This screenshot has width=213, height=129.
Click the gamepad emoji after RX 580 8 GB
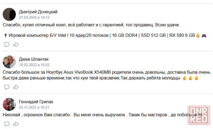[204, 36]
